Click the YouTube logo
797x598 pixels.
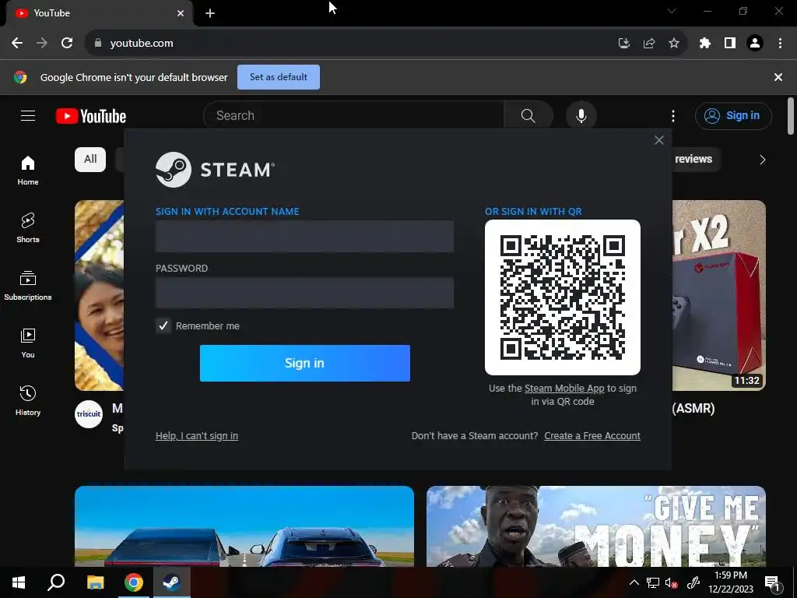[91, 116]
